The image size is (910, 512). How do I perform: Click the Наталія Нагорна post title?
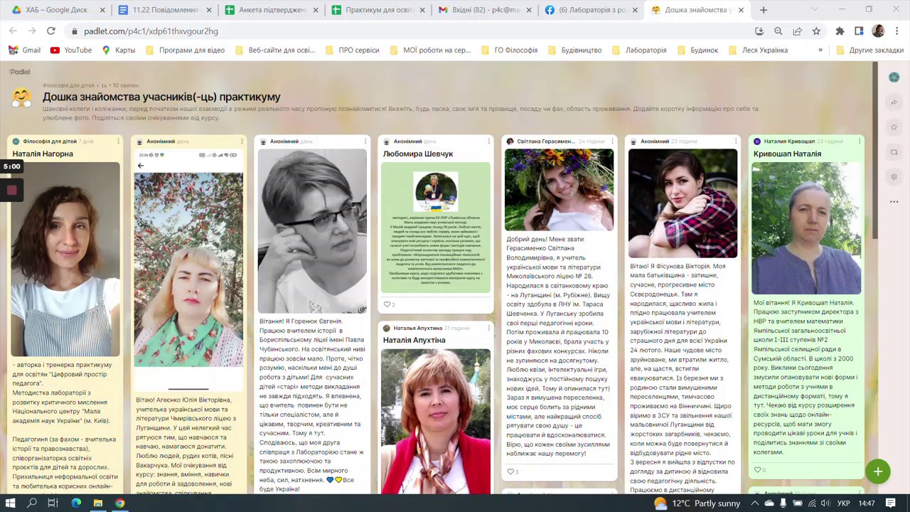click(x=43, y=154)
